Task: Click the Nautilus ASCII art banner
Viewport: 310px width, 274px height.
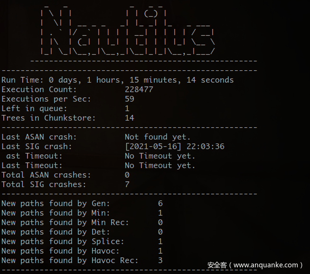Action: coord(128,29)
